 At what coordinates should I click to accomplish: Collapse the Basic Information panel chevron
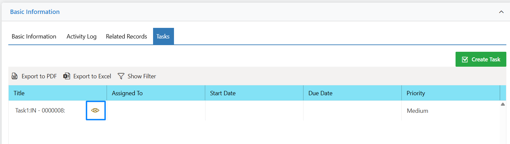tap(501, 12)
